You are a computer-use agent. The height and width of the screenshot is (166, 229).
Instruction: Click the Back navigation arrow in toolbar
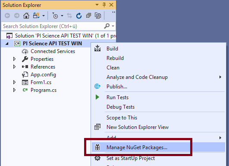7,16
